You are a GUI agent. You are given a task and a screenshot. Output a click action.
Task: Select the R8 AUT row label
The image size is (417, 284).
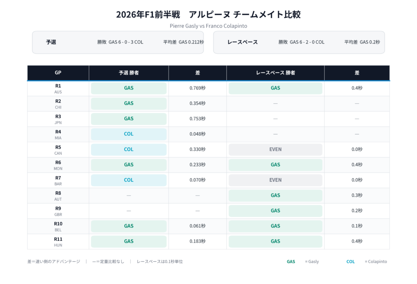[58, 196]
